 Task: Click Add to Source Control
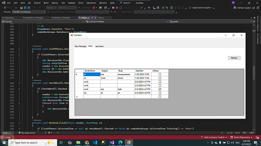pos(214,137)
